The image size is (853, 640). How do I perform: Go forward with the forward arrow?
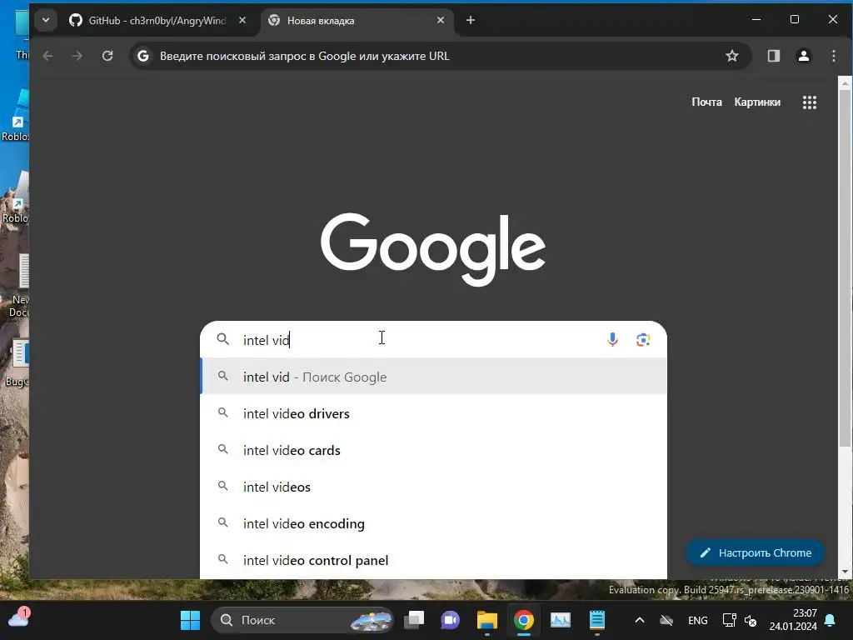77,56
